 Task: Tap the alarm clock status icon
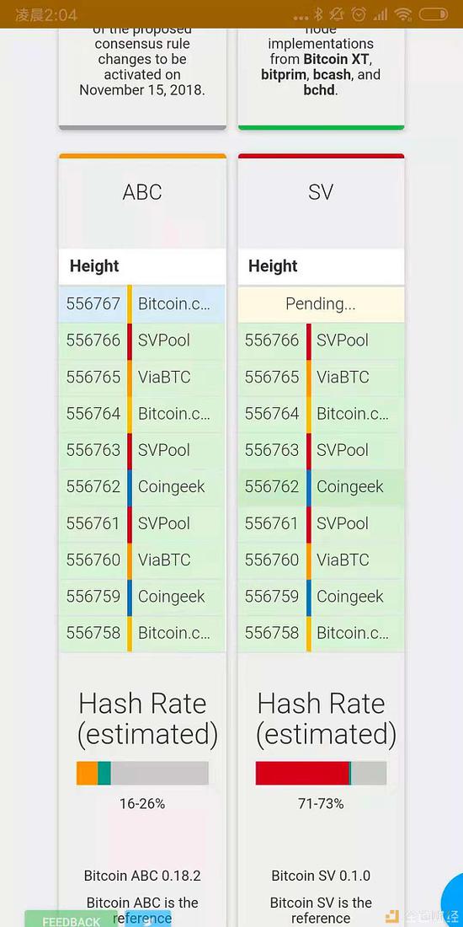pyautogui.click(x=359, y=14)
